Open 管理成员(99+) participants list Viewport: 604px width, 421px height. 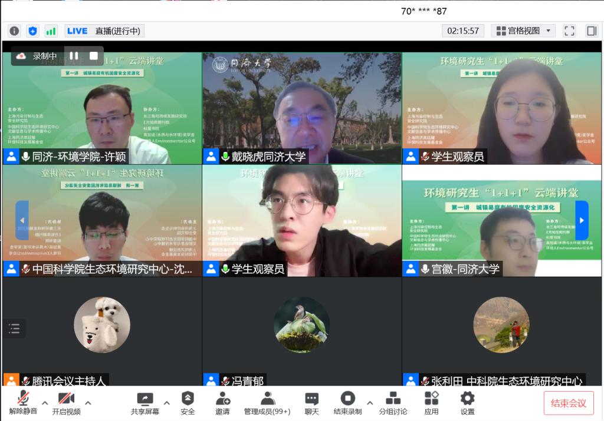(267, 403)
